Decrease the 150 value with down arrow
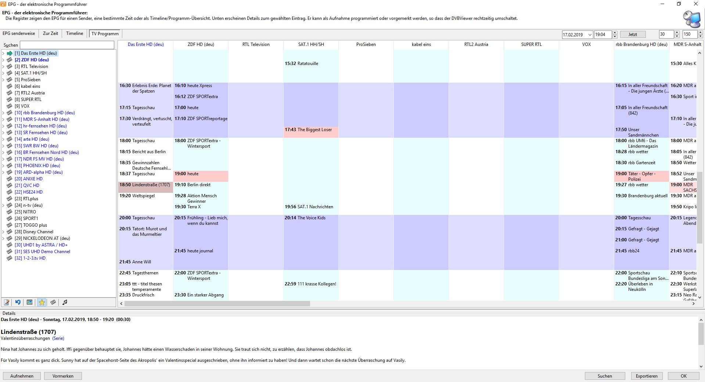 (700, 36)
